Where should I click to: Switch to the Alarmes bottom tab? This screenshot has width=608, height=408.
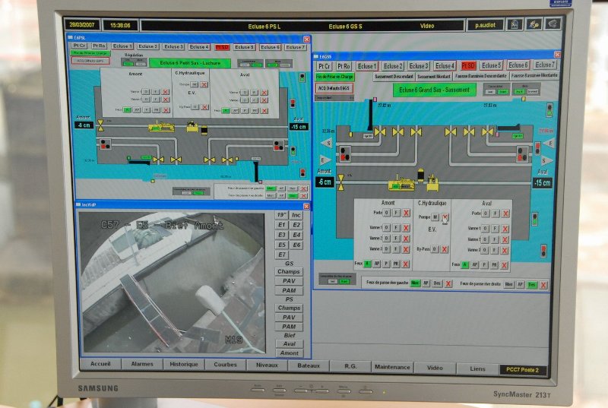142,365
